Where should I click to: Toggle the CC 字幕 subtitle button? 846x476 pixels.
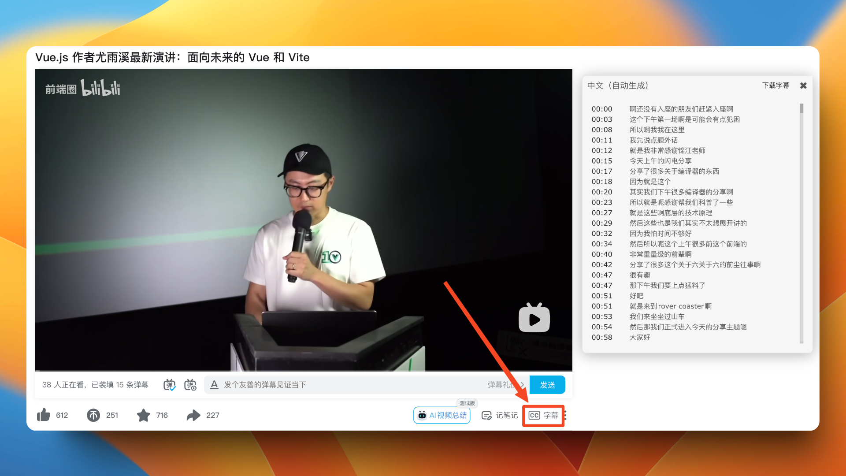pyautogui.click(x=543, y=415)
